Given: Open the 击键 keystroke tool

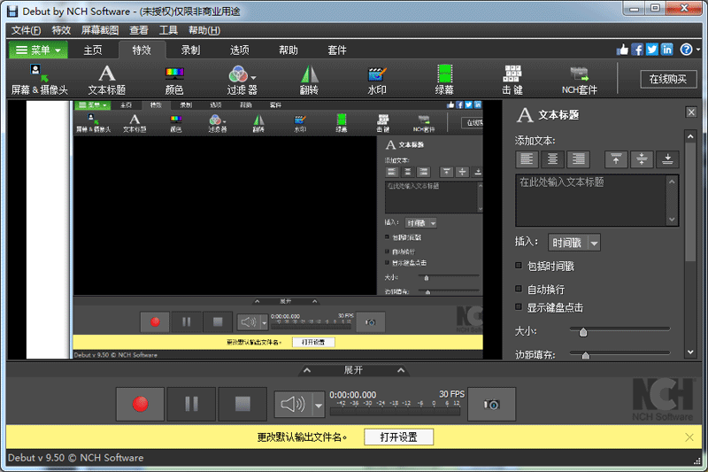Looking at the screenshot, I should 512,80.
